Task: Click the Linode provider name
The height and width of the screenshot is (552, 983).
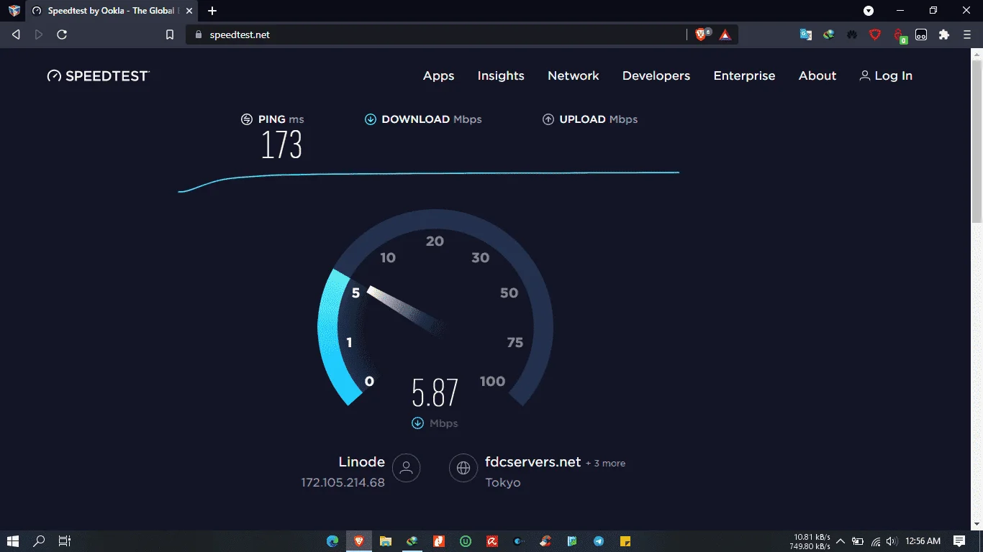Action: point(362,462)
